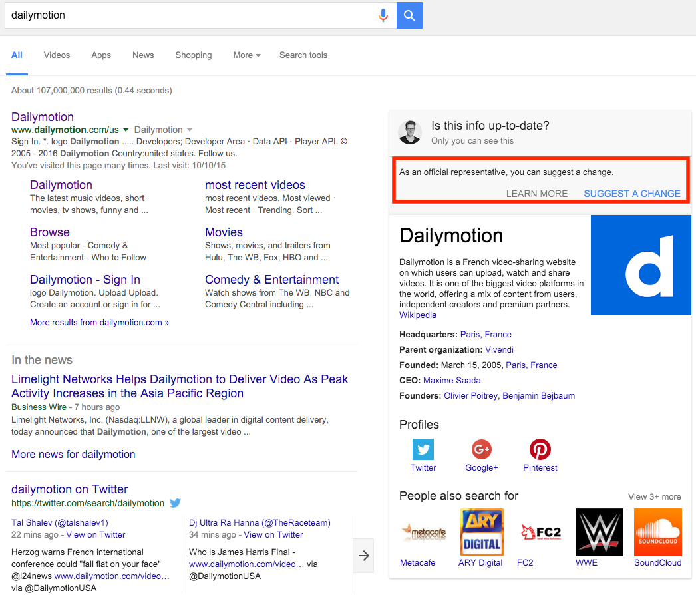The image size is (696, 595).
Task: Open Dj Ultra Ra Hanna (@TheRaceteam) link
Action: [260, 522]
